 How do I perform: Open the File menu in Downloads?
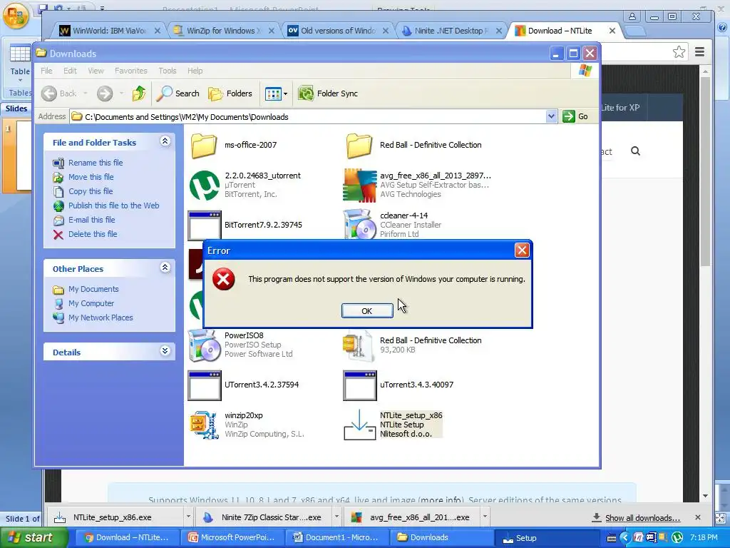click(x=46, y=71)
